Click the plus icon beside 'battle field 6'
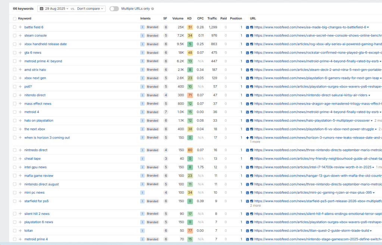Viewport: 382px width, 245px height. click(x=20, y=27)
